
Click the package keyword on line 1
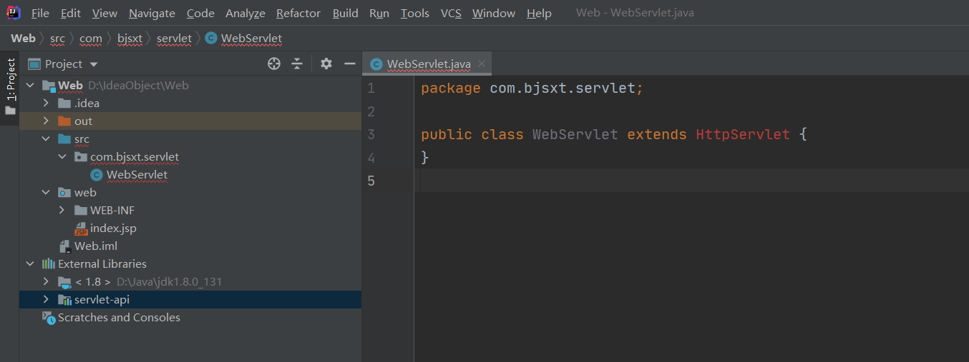tap(451, 89)
